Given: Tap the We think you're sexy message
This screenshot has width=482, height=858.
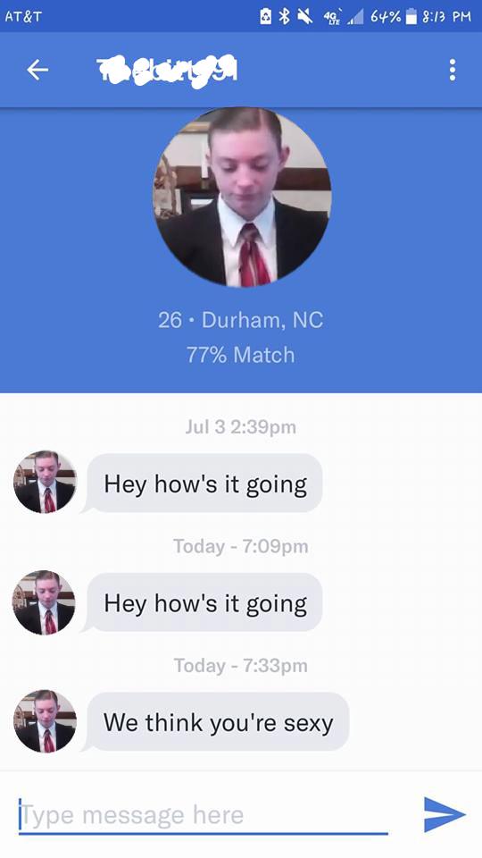Looking at the screenshot, I should click(x=218, y=722).
